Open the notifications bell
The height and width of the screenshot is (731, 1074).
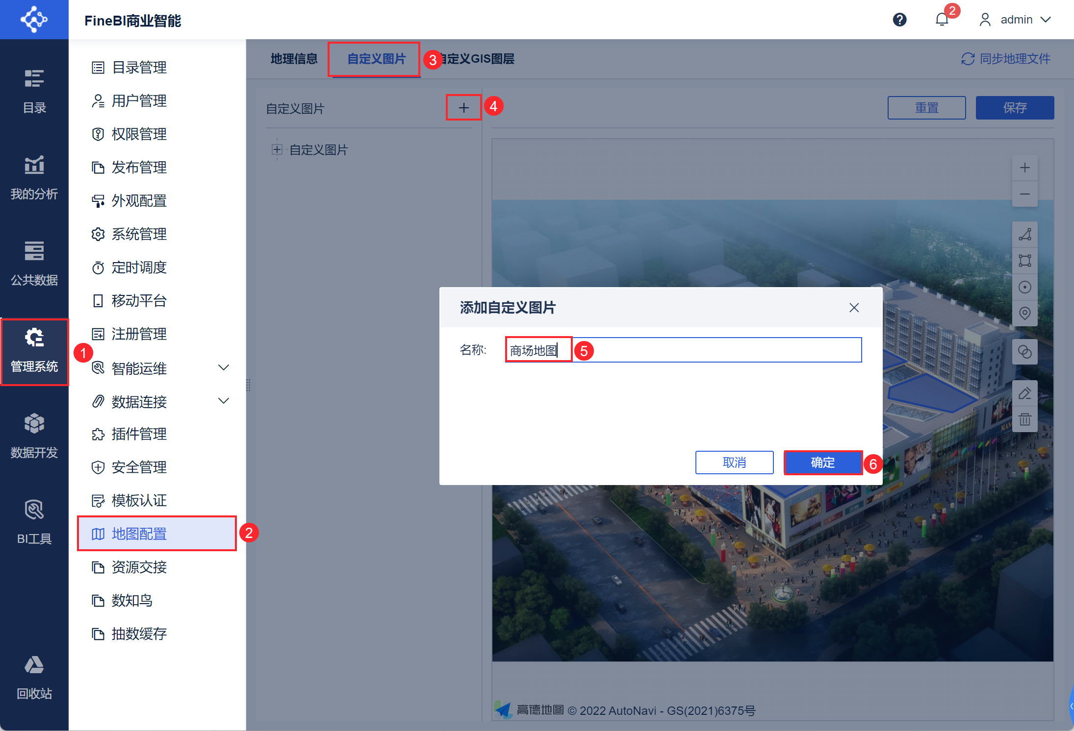942,20
